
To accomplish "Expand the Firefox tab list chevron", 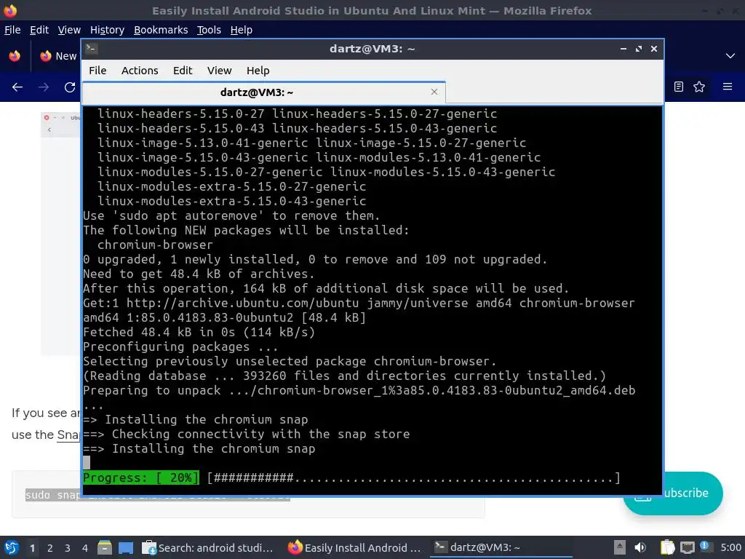I will pos(730,56).
